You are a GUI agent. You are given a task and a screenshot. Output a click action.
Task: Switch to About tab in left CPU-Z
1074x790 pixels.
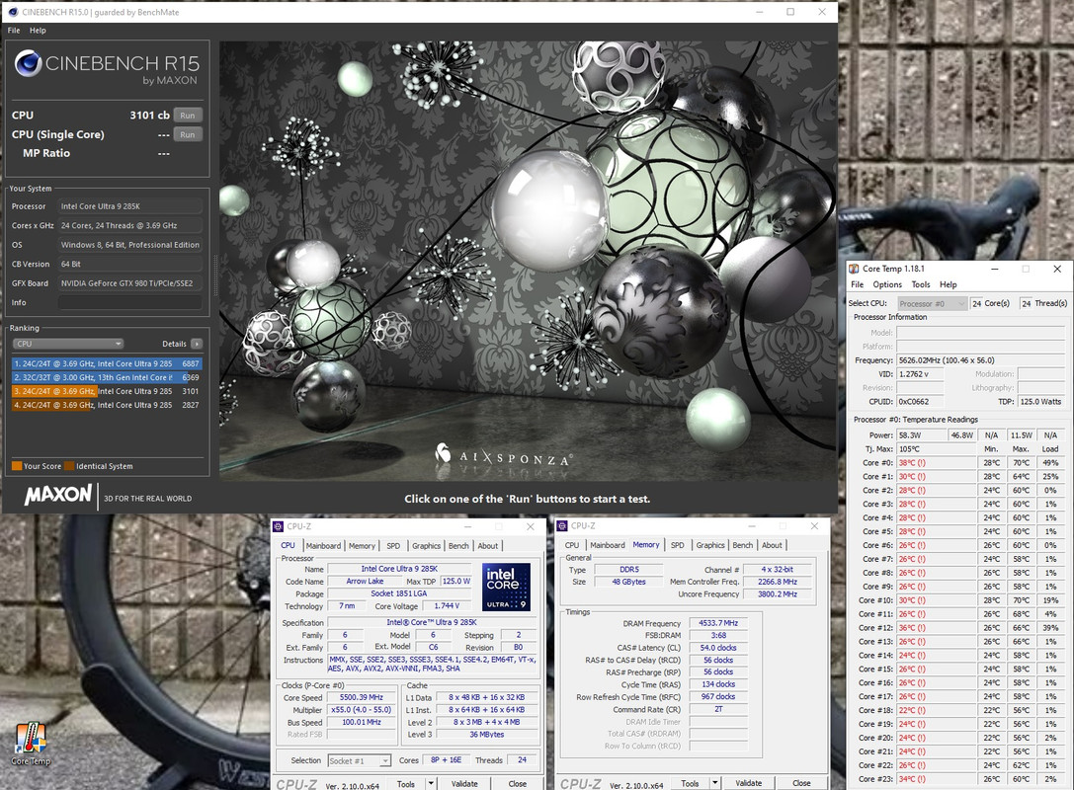click(488, 546)
